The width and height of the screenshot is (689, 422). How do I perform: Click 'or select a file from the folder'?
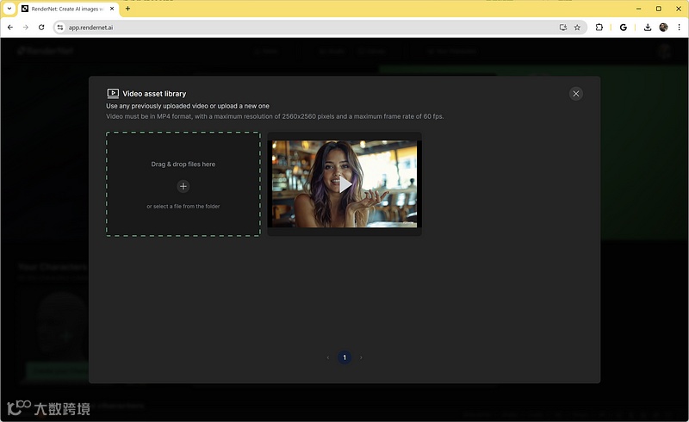pyautogui.click(x=183, y=206)
